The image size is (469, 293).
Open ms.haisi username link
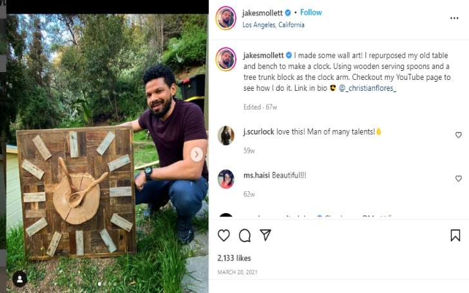(256, 175)
